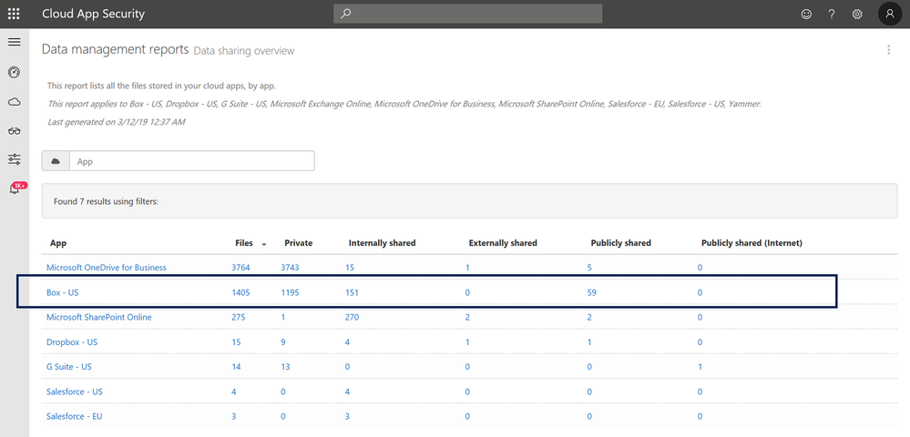
Task: Click Box internally shared count 151
Action: 352,292
